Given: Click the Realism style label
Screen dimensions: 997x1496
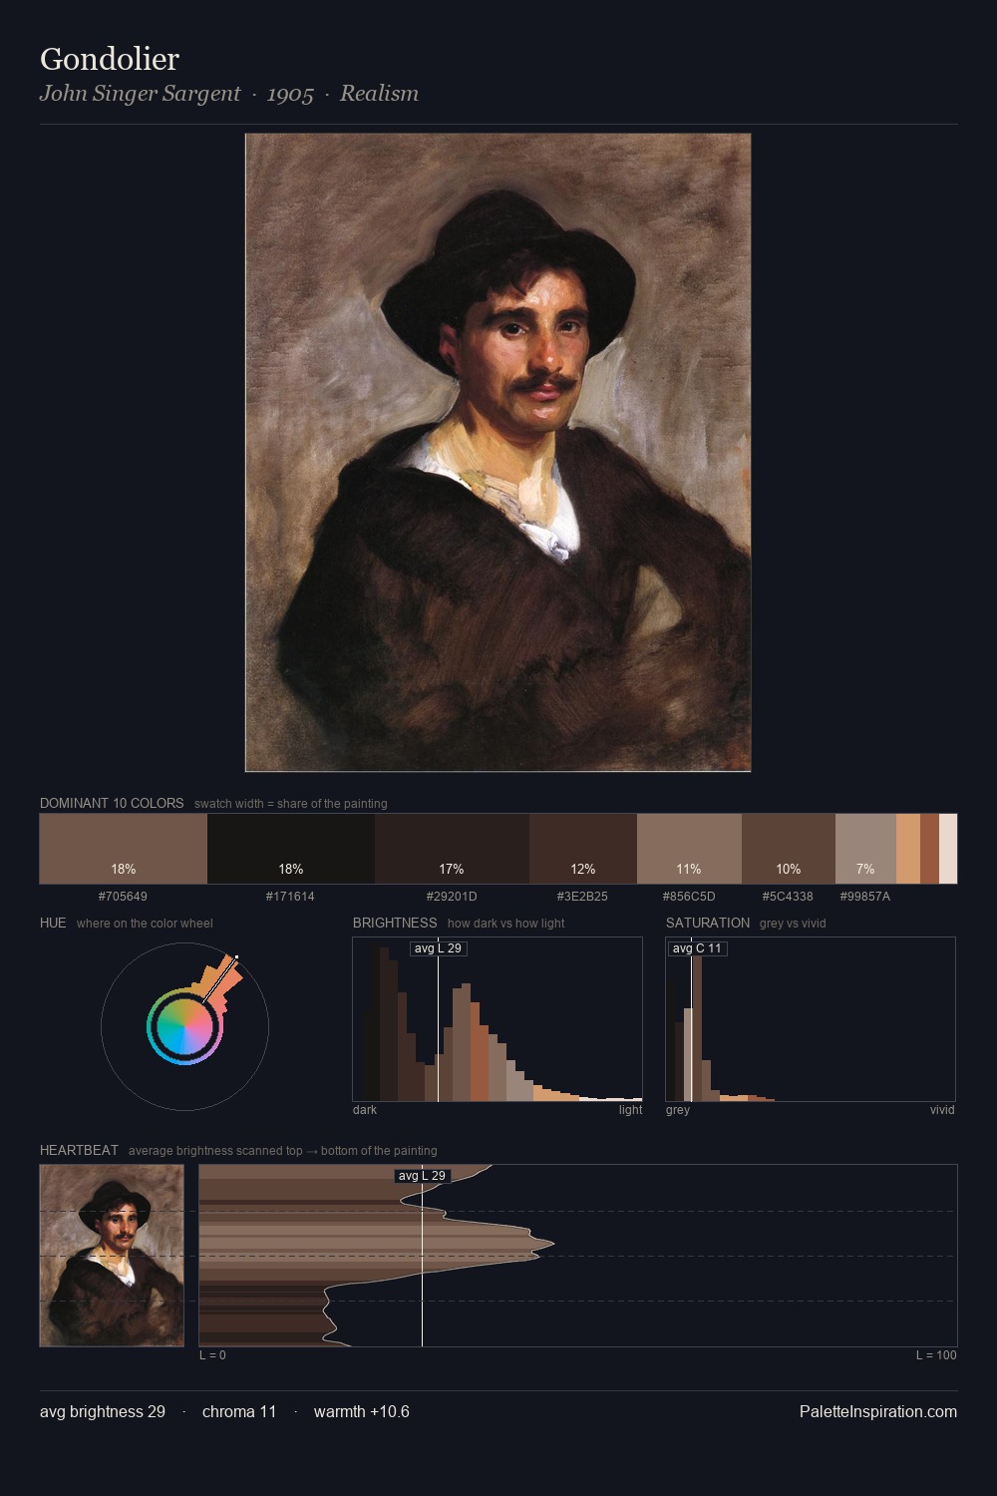Looking at the screenshot, I should pos(379,94).
